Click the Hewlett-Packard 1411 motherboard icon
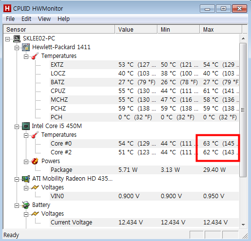The image size is (251, 241). pos(26,47)
